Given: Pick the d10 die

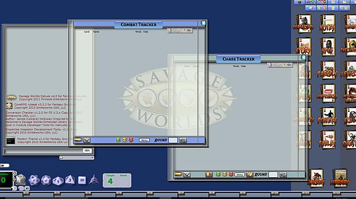Looking at the screenshot, I should pos(46,181).
